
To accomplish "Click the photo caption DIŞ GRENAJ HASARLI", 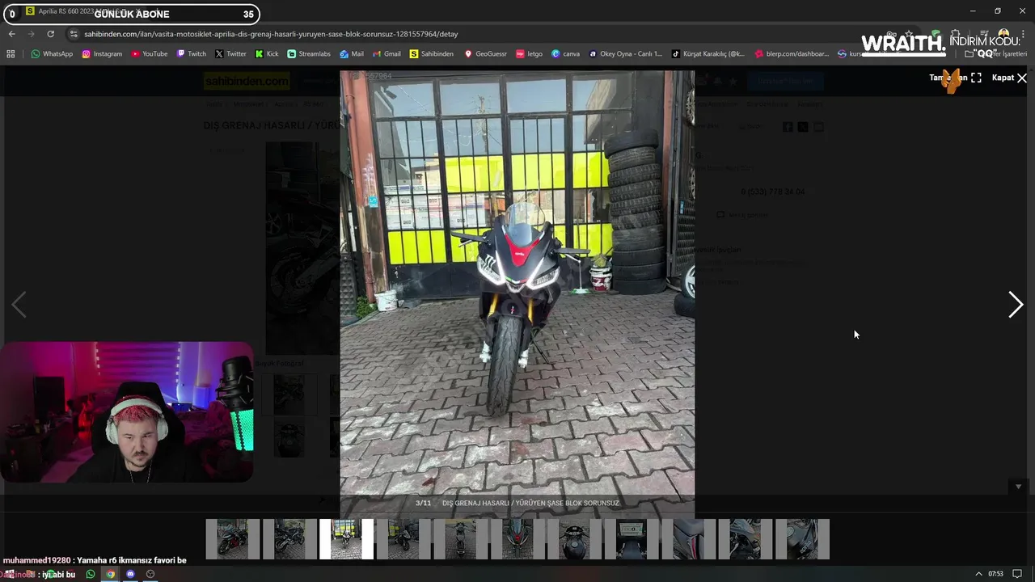I will click(530, 503).
